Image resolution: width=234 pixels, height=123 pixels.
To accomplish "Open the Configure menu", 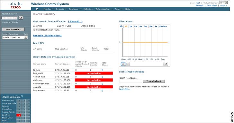I will point(75,9).
